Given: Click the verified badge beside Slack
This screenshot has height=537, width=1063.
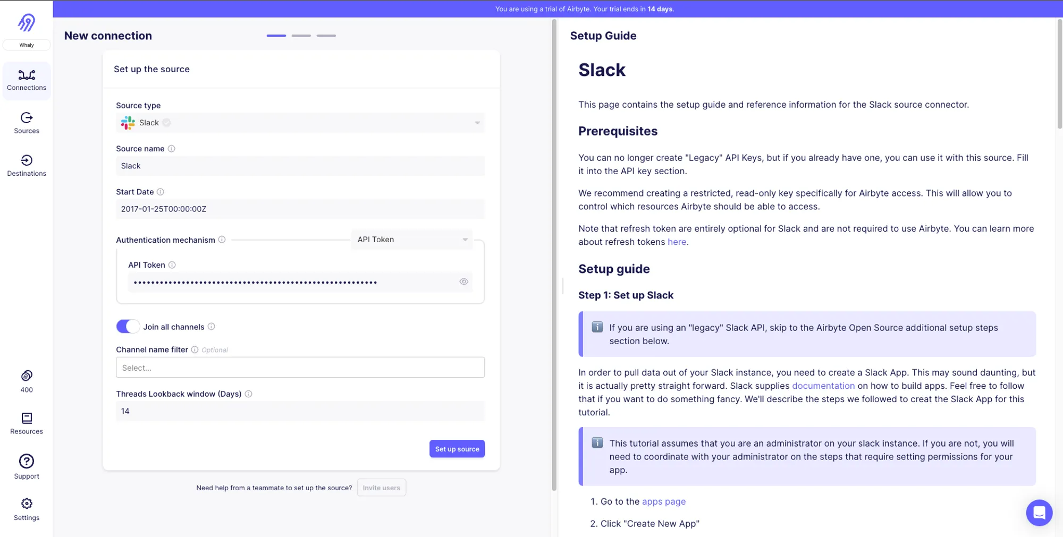Looking at the screenshot, I should tap(167, 123).
